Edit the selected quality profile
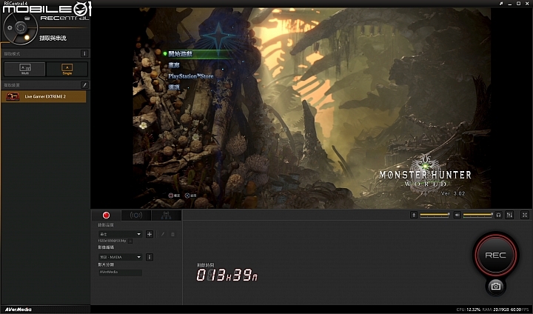Image resolution: width=533 pixels, height=314 pixels. pyautogui.click(x=163, y=234)
